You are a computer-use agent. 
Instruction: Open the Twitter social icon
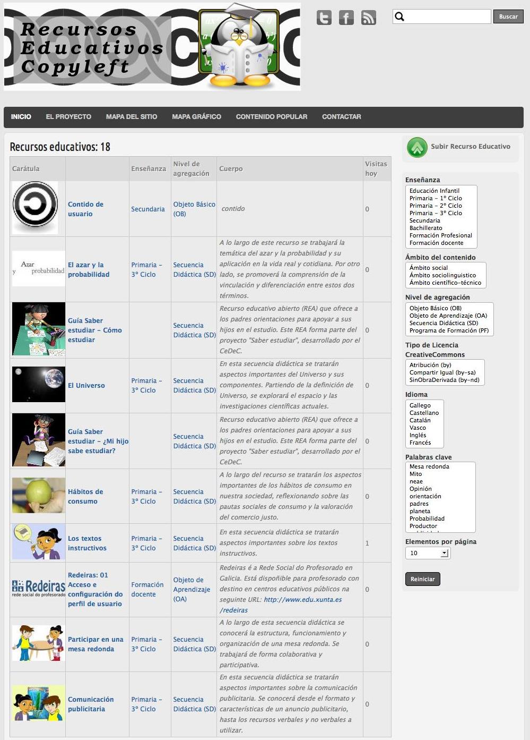pyautogui.click(x=324, y=18)
